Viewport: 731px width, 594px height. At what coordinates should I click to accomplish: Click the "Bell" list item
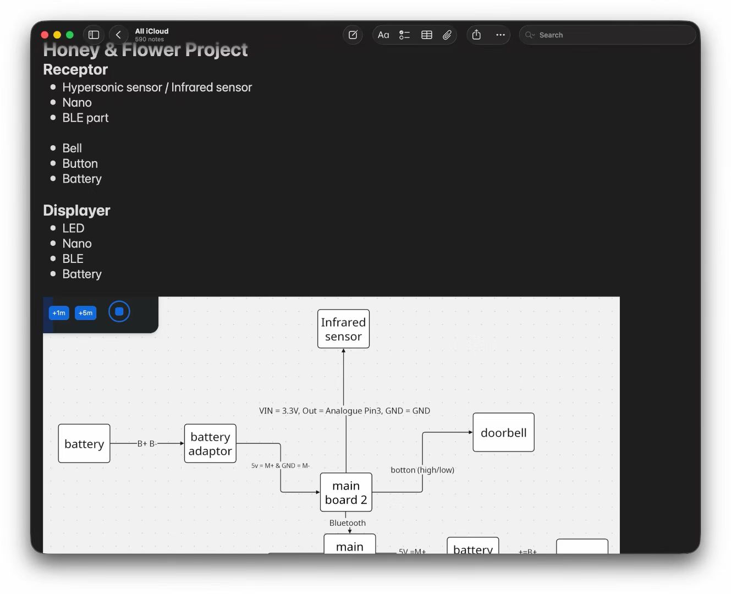(x=72, y=148)
